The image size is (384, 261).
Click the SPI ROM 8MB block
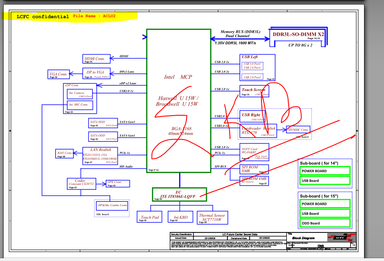pos(254,169)
